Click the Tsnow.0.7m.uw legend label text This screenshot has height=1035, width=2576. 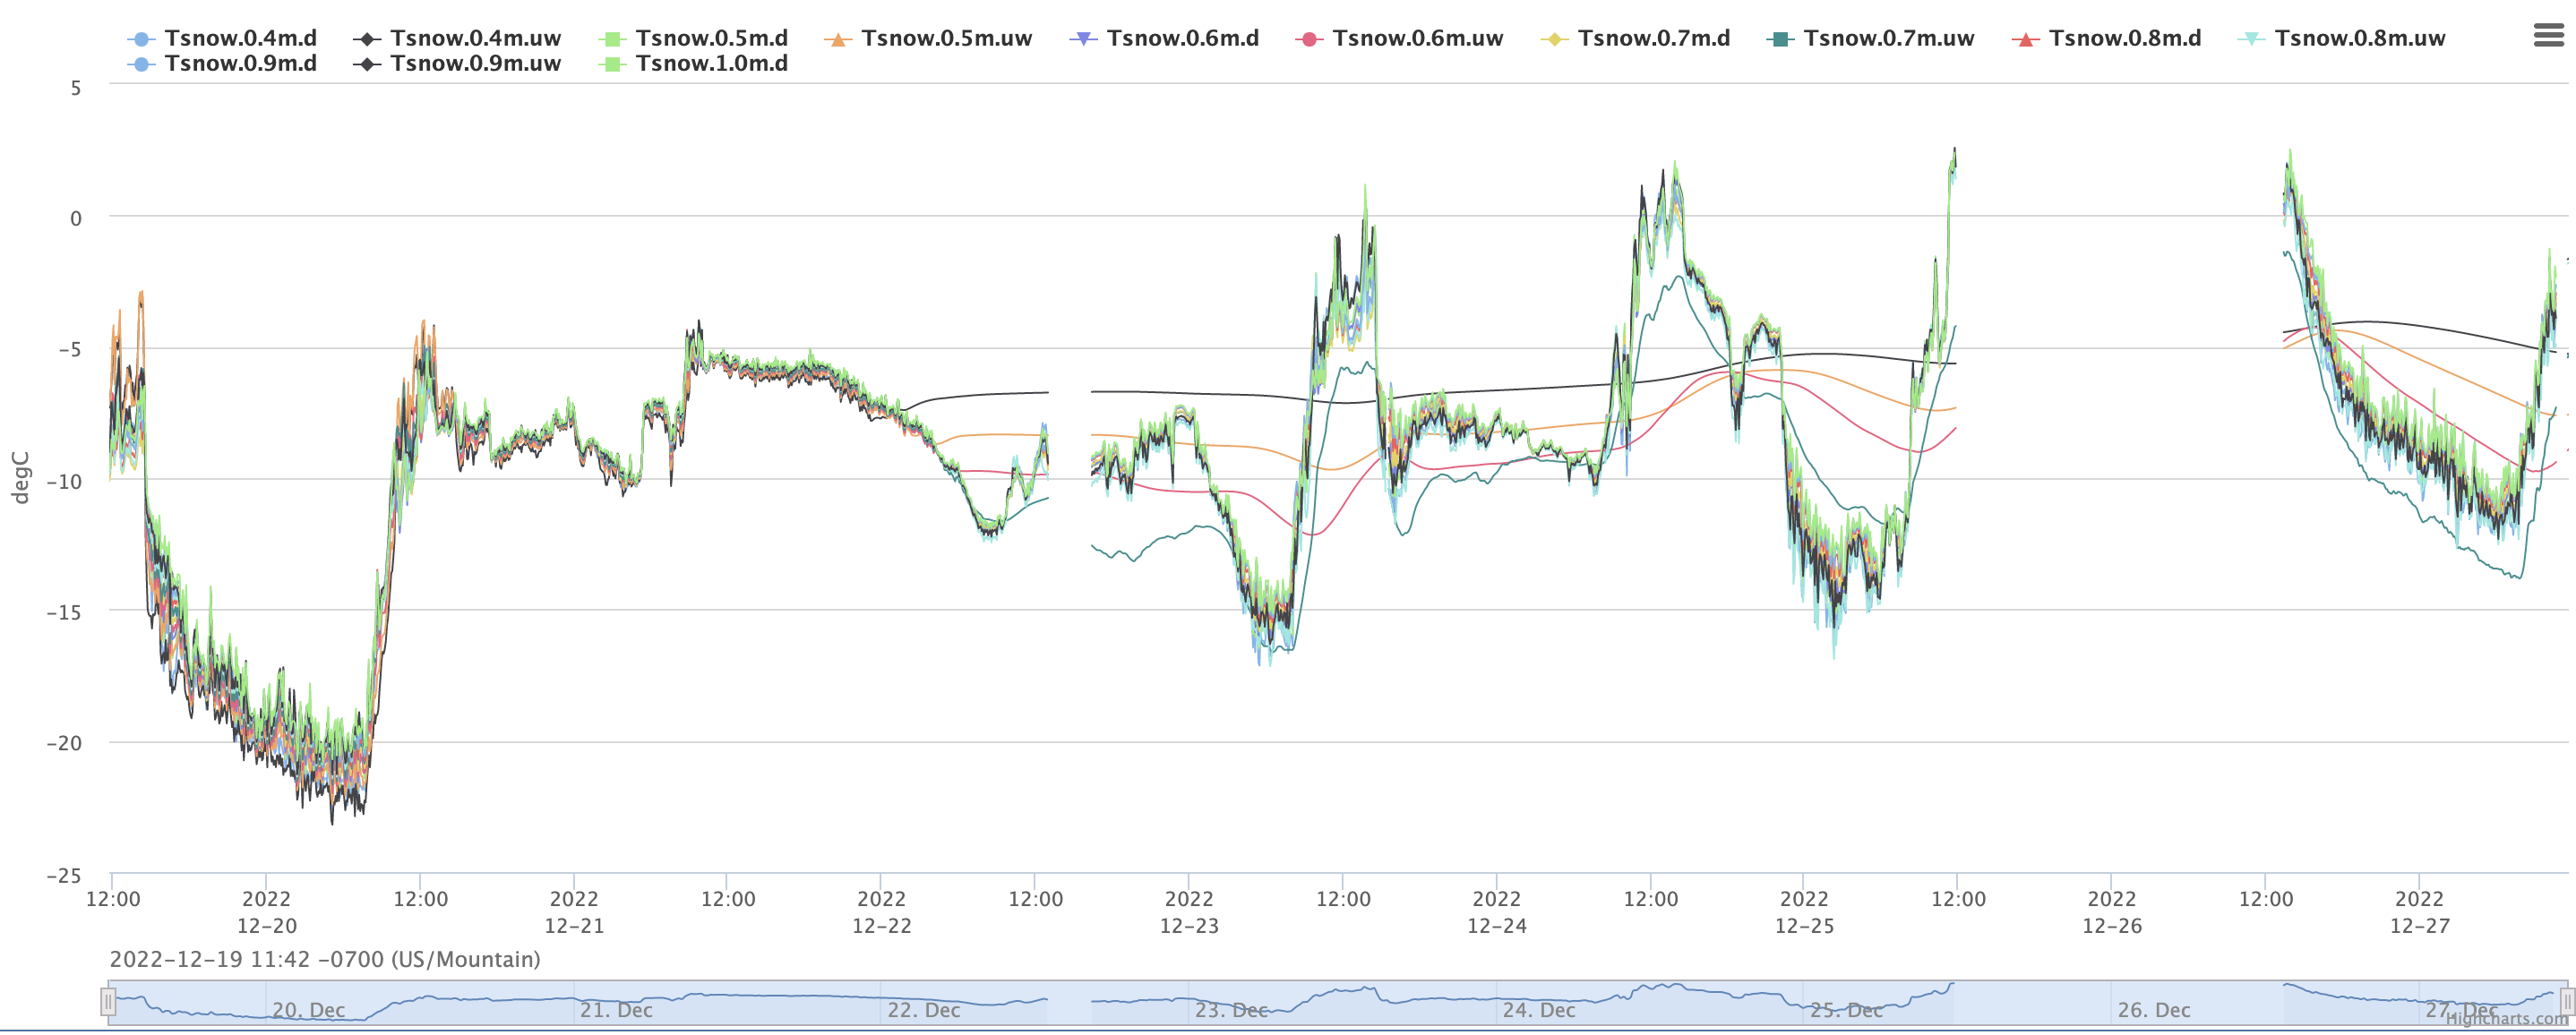click(x=1888, y=38)
